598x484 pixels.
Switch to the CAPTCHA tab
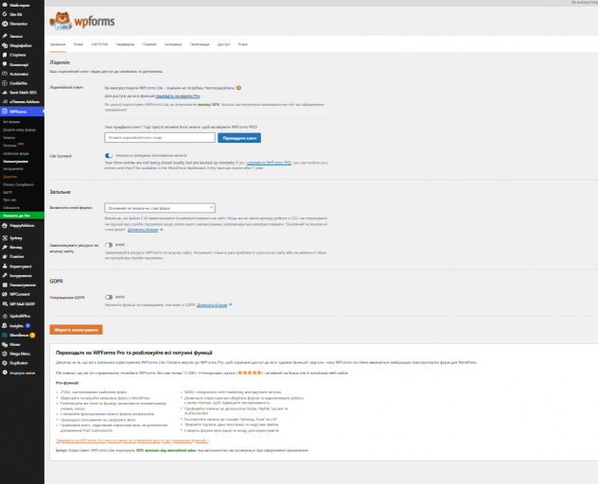coord(99,44)
